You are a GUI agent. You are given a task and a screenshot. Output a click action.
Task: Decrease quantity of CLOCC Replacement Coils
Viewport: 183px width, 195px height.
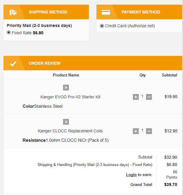(x=149, y=131)
